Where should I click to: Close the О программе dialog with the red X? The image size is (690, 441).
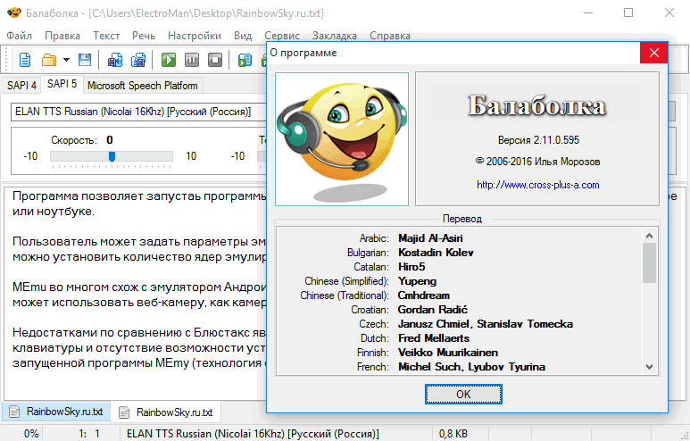(654, 53)
